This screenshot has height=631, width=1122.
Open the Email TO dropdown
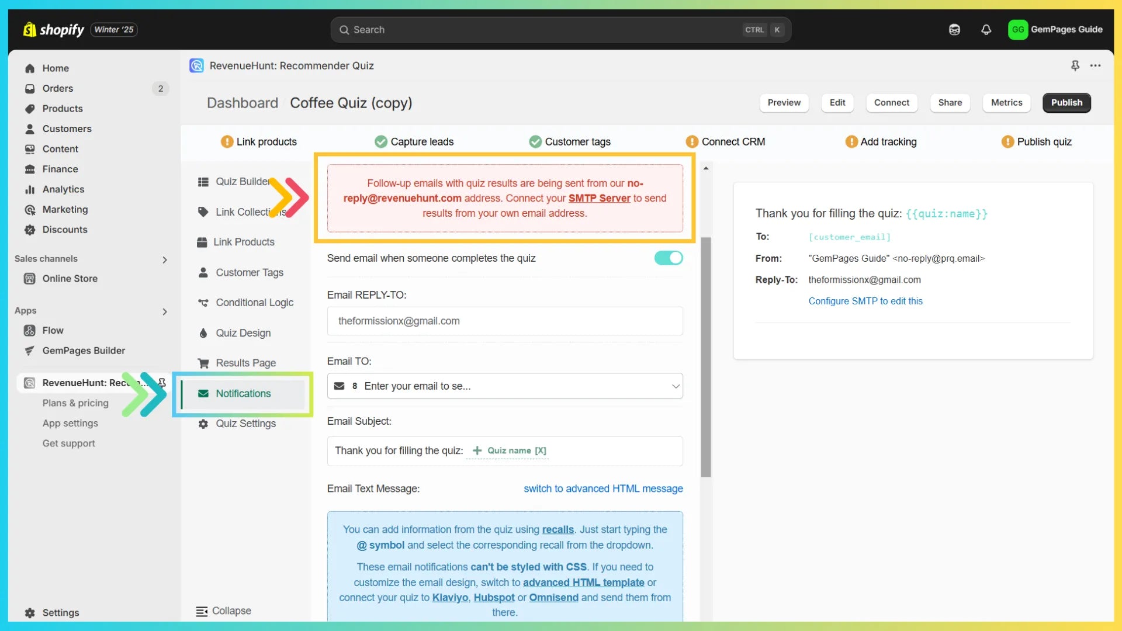point(505,386)
